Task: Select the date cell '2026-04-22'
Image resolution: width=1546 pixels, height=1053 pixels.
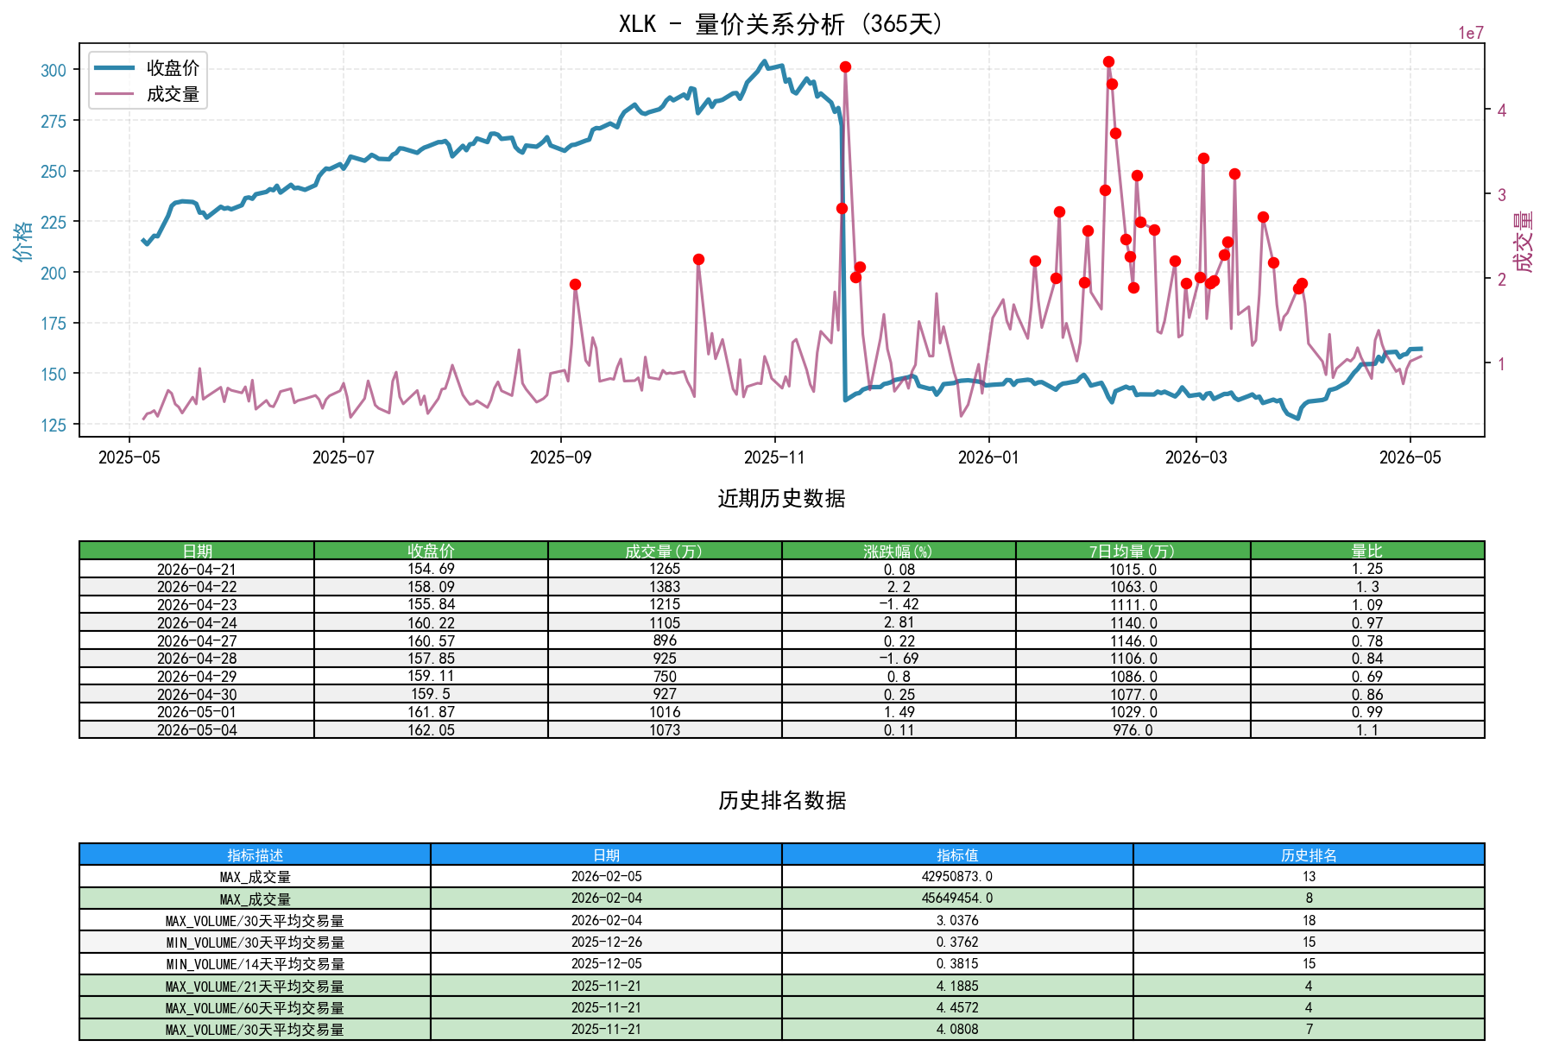Action: (x=197, y=587)
